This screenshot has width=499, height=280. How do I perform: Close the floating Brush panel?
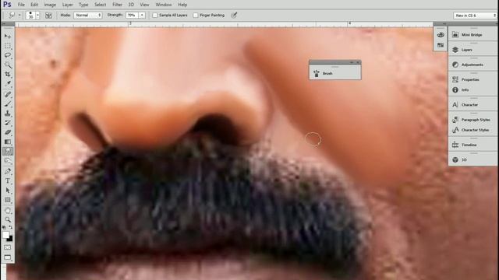tap(358, 62)
